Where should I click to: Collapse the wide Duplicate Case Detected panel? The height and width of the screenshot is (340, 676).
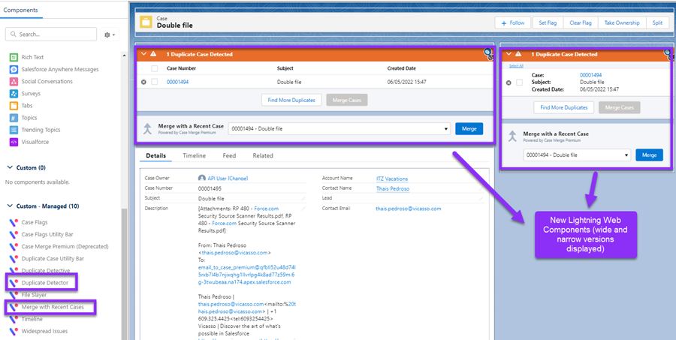click(143, 54)
